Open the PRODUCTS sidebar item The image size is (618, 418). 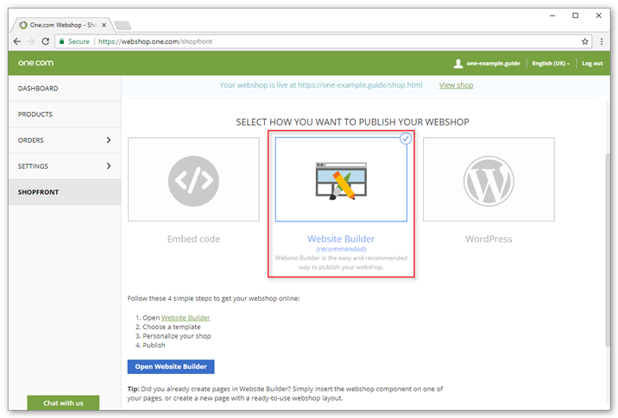click(x=65, y=115)
